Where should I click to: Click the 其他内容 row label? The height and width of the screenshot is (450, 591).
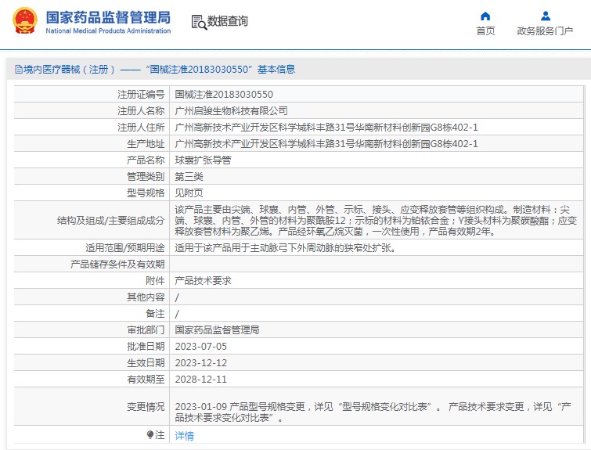pos(146,297)
